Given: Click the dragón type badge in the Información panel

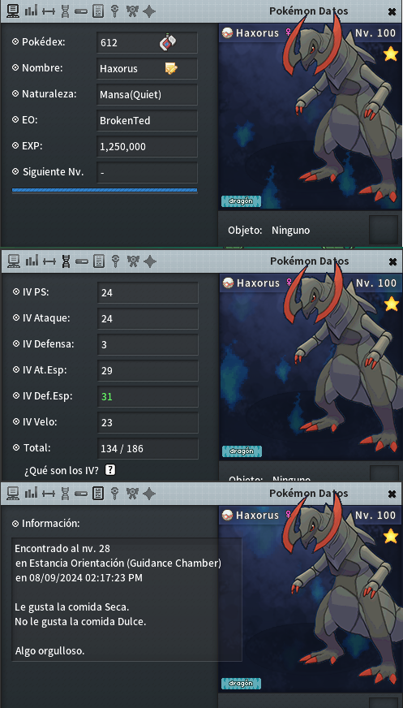Looking at the screenshot, I should tap(241, 683).
